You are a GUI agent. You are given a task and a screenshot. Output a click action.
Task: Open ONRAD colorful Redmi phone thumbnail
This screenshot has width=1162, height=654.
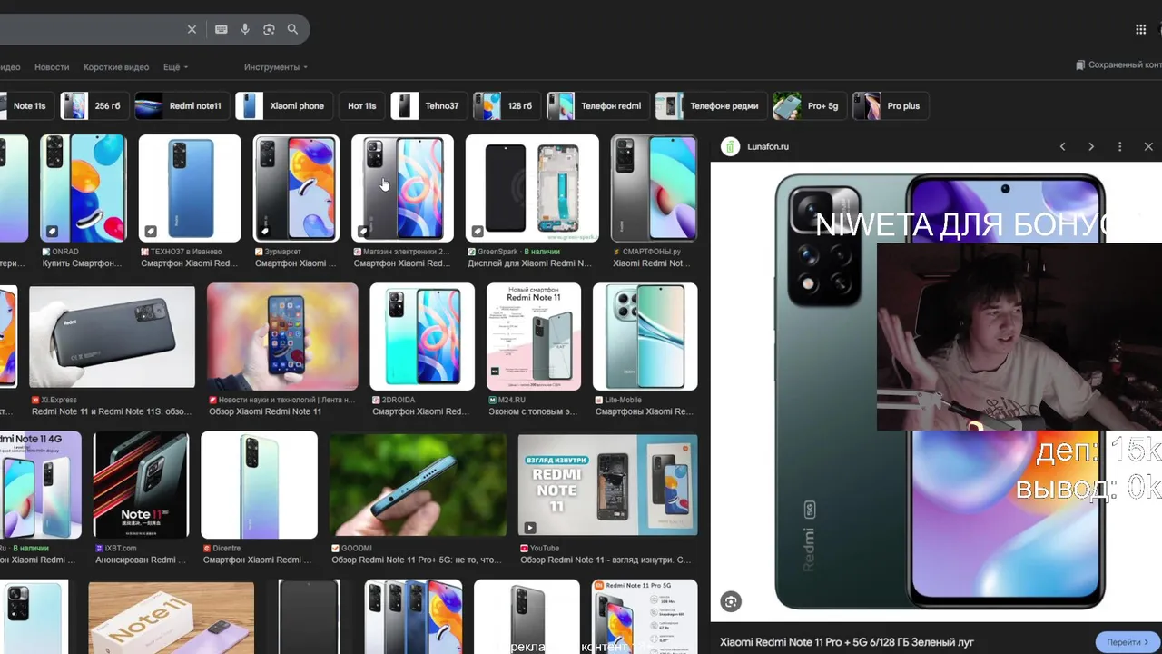tap(83, 188)
